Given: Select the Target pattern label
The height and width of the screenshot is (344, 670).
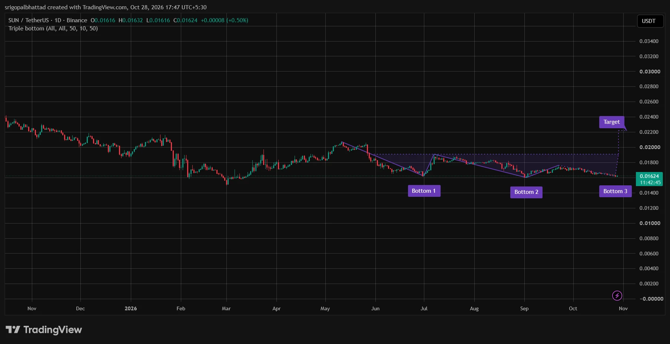Looking at the screenshot, I should pos(611,122).
